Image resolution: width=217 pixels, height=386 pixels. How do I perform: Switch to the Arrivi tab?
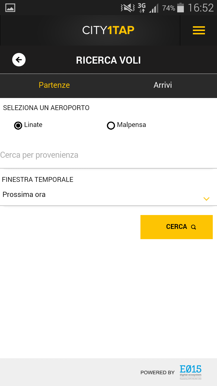coord(163,85)
